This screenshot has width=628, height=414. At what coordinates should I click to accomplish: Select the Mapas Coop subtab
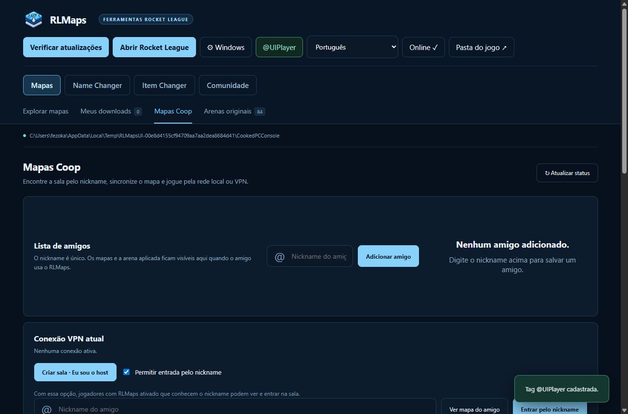pyautogui.click(x=173, y=111)
